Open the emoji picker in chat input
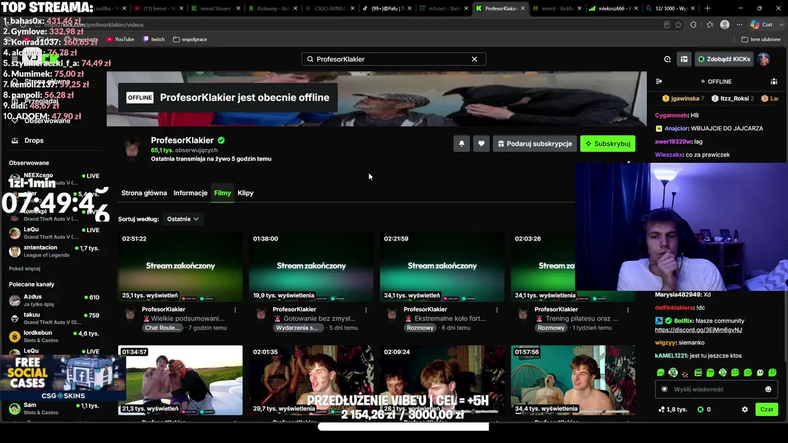Viewport: 788px width, 443px height. point(768,389)
